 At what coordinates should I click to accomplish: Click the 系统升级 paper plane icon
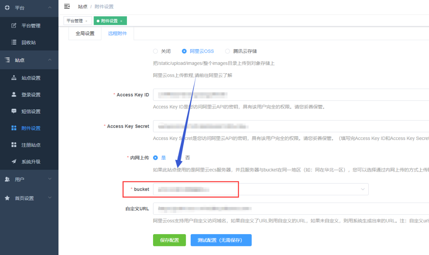(14, 162)
